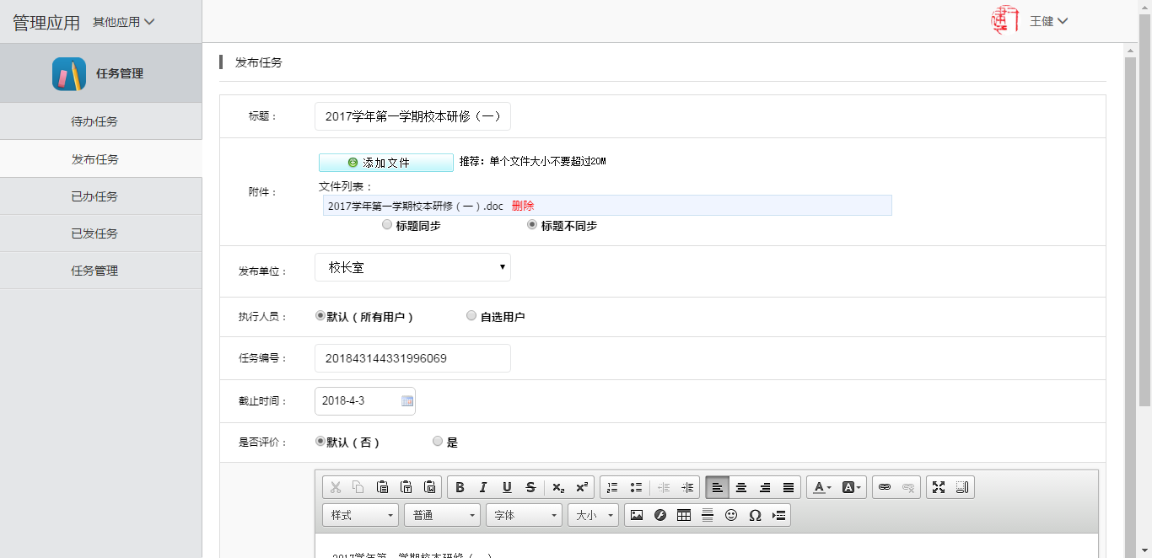Open the 发布单位 dropdown

(x=412, y=267)
